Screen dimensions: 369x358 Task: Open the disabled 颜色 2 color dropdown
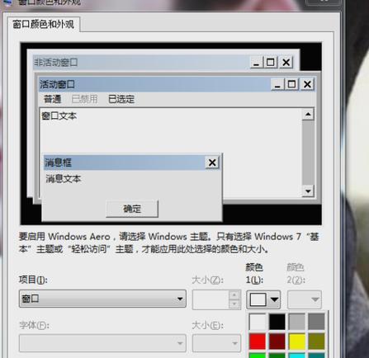tap(305, 299)
